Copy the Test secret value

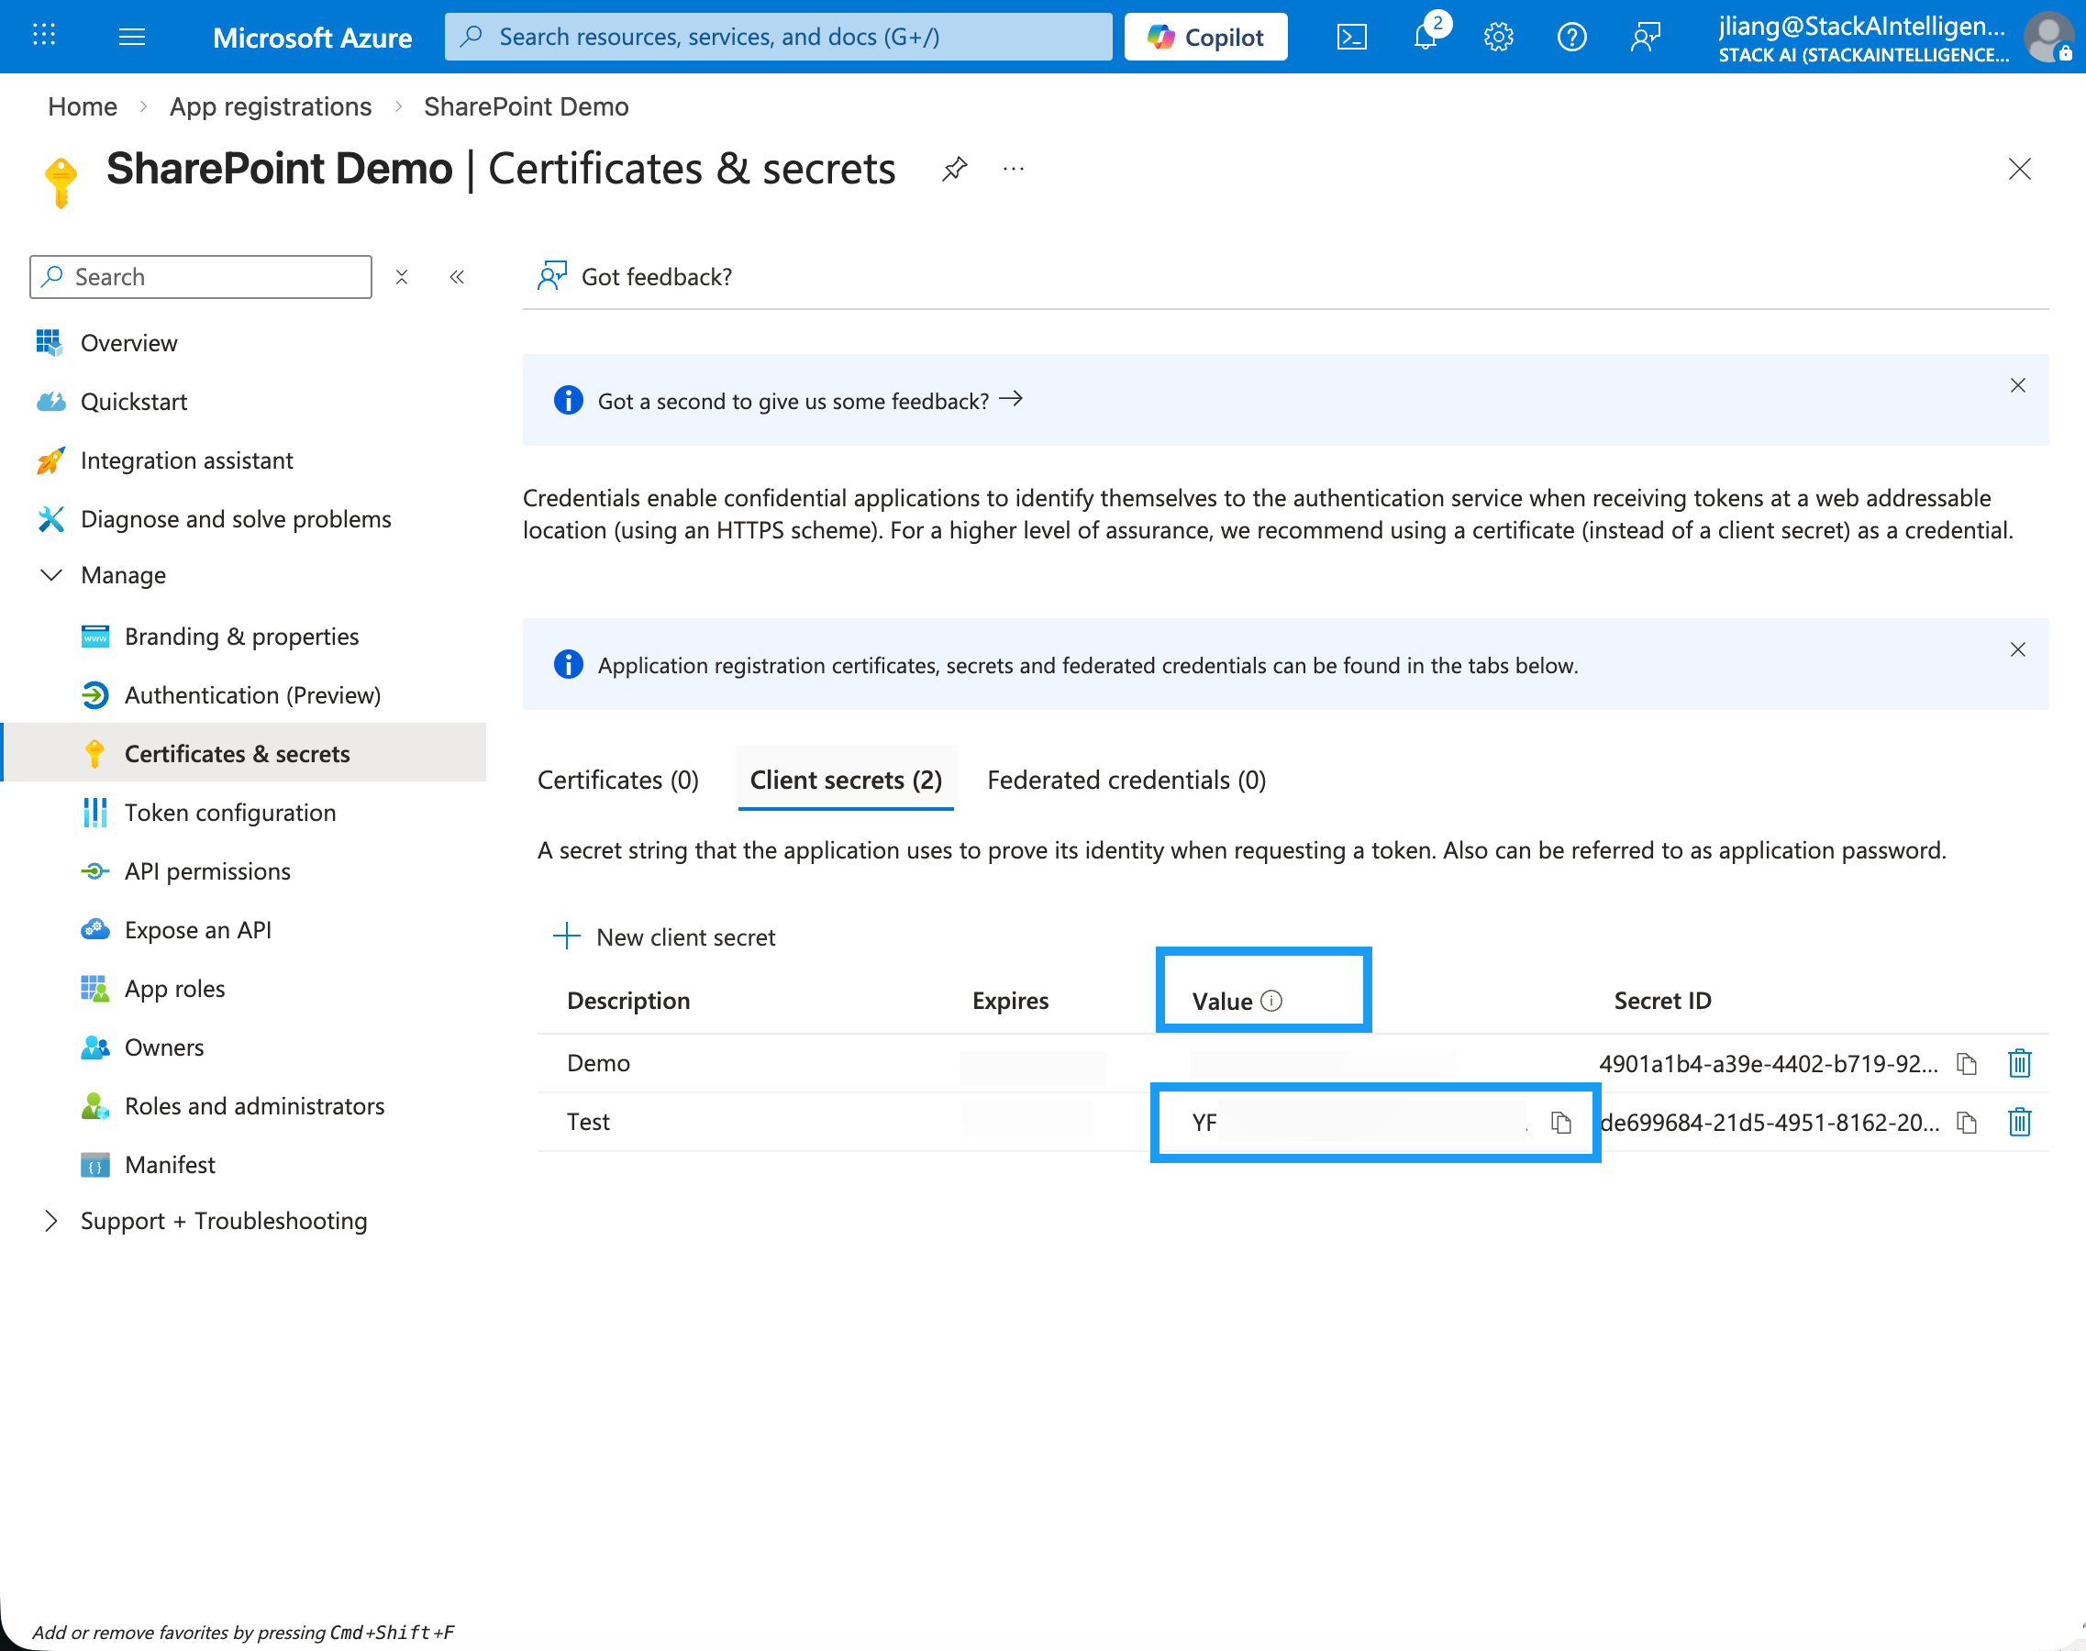(x=1561, y=1123)
